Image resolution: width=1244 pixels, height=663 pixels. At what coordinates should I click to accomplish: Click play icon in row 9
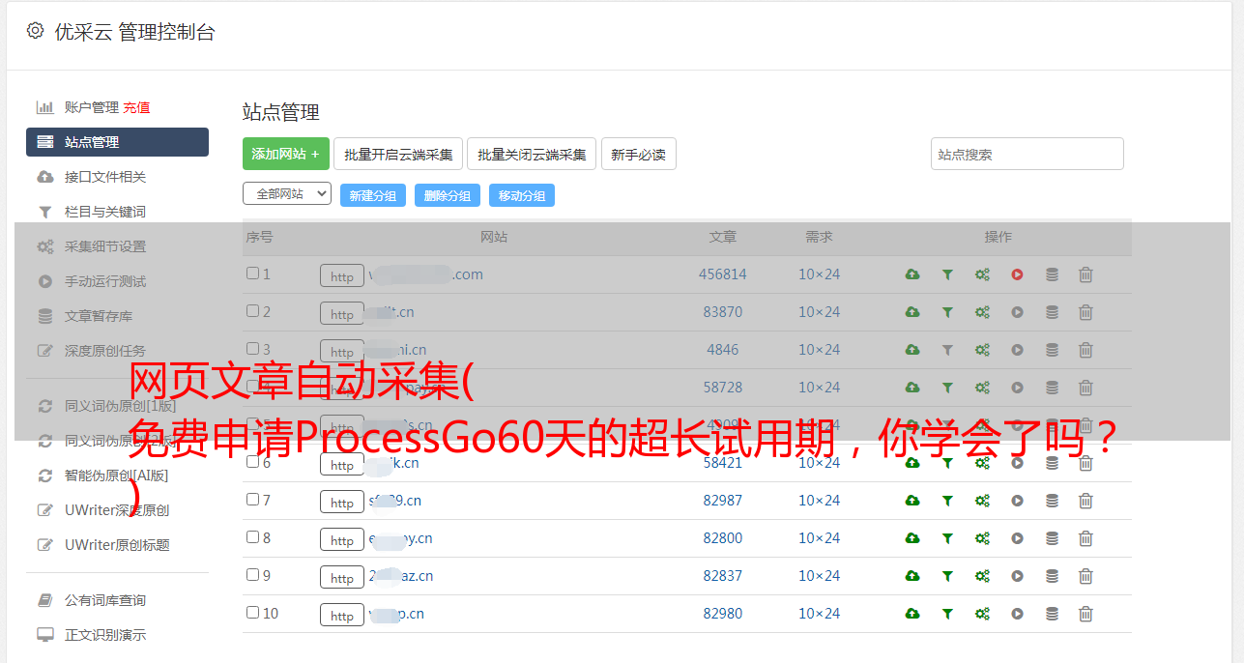pyautogui.click(x=1017, y=576)
